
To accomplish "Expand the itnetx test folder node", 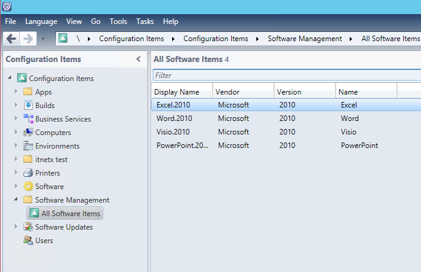I will pos(16,160).
